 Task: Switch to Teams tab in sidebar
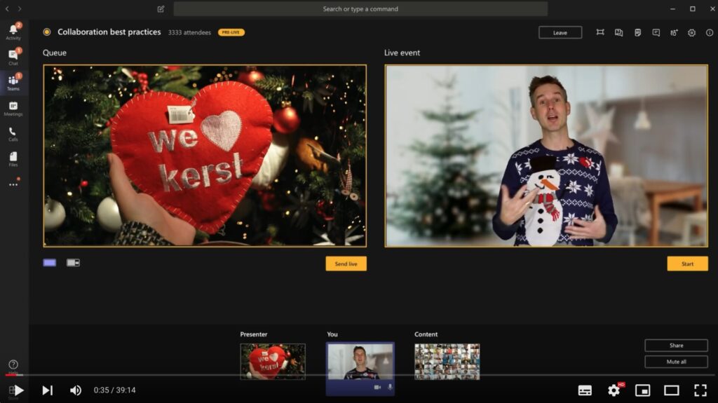point(13,82)
